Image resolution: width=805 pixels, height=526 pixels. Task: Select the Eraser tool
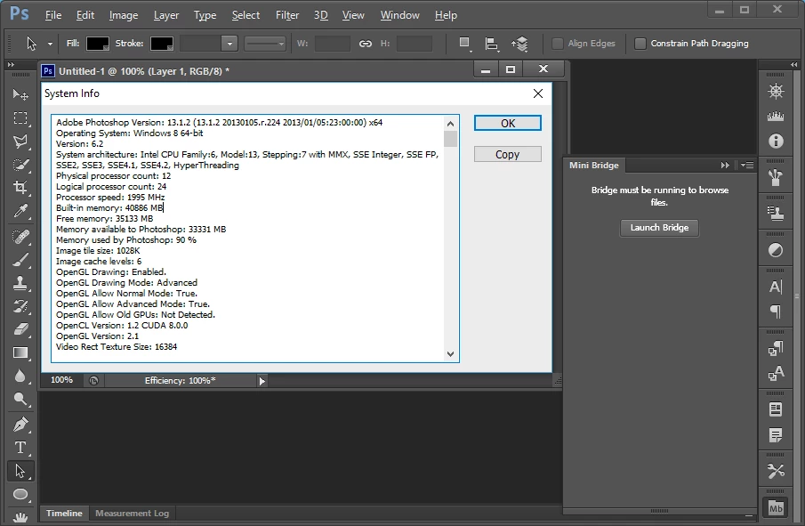tap(20, 329)
